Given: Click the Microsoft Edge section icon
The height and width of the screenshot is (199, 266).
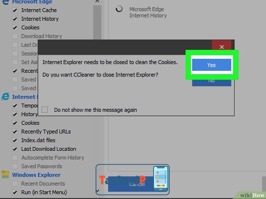Looking at the screenshot, I should click(x=5, y=2).
